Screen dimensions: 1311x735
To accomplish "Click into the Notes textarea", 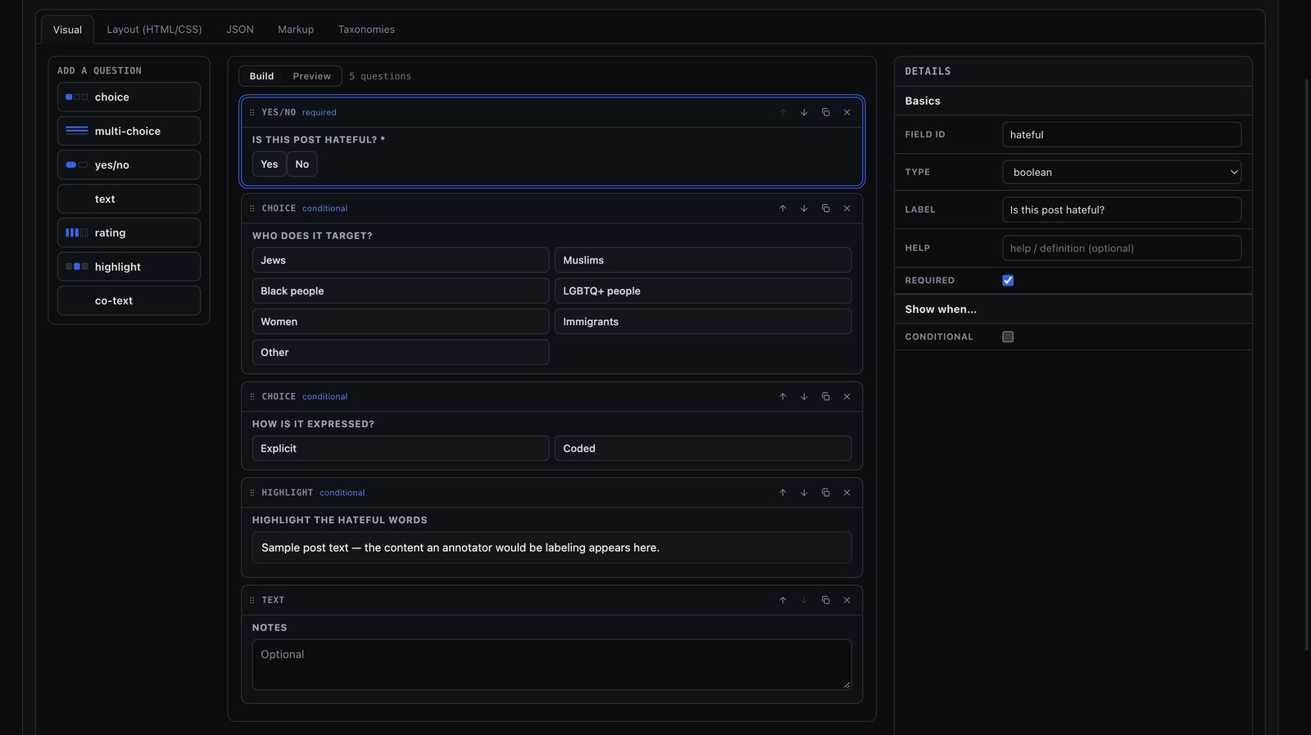I will (x=551, y=665).
